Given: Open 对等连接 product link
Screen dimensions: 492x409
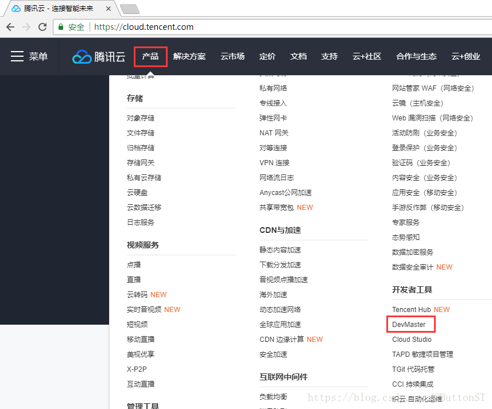Looking at the screenshot, I should click(x=273, y=148).
